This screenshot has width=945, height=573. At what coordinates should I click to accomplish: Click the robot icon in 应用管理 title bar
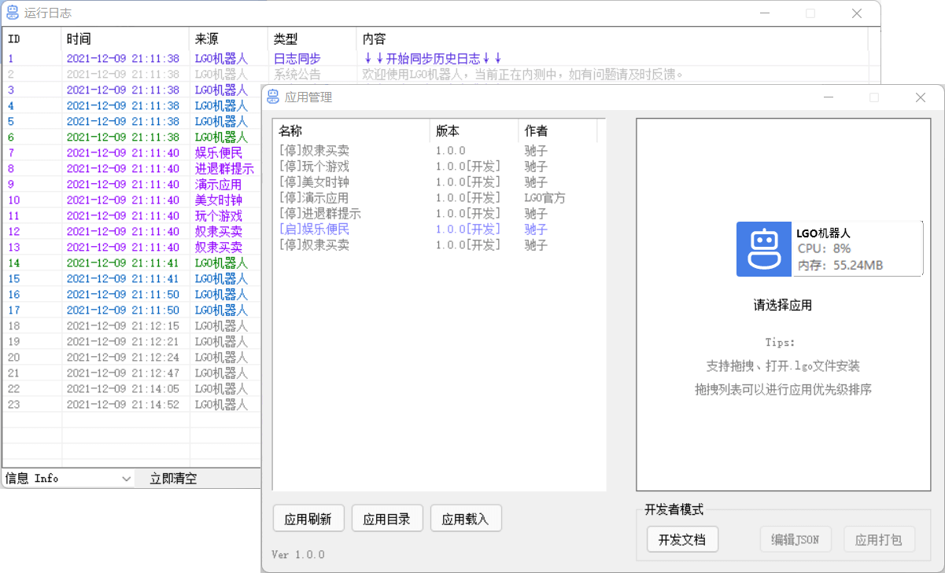pos(273,97)
